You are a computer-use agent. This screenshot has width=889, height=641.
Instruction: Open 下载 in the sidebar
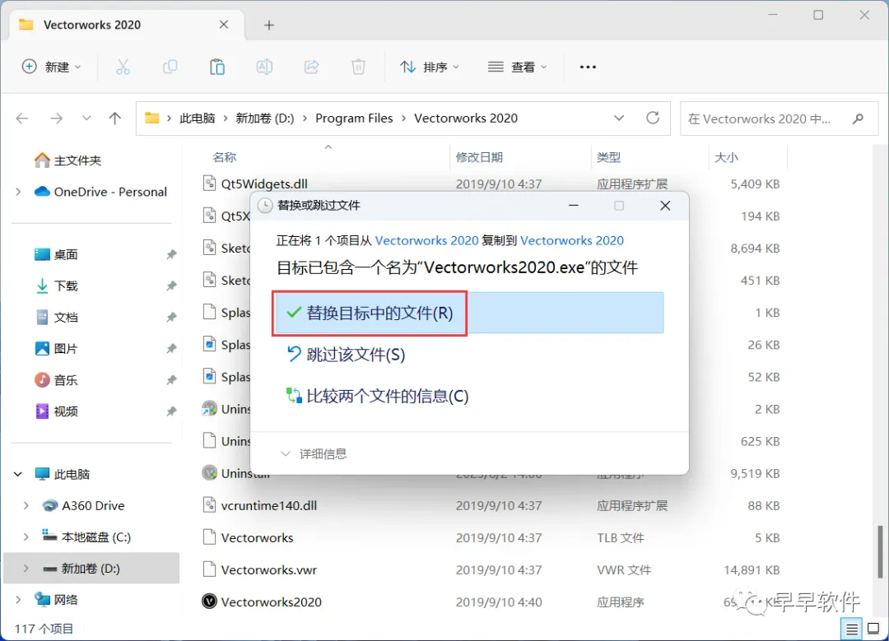57,286
